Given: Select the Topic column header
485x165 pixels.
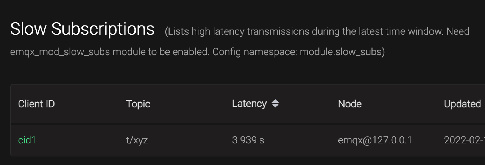Looking at the screenshot, I should pos(138,104).
